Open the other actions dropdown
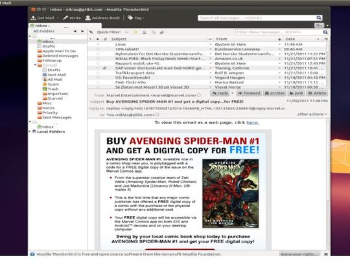 click(x=312, y=114)
